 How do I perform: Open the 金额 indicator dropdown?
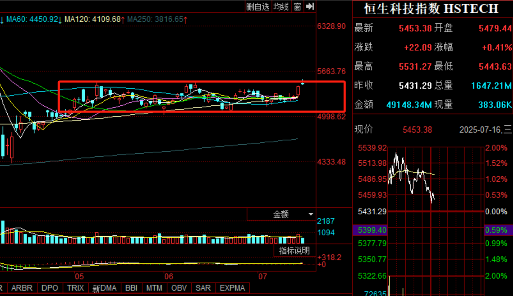[281, 214]
